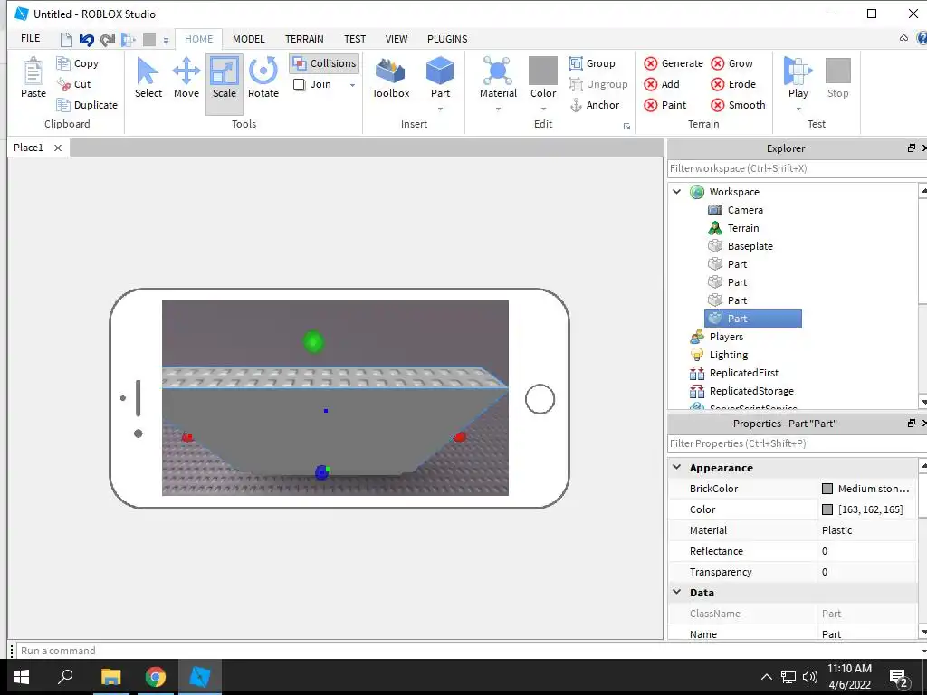Click the redo arrow in quick access bar
This screenshot has height=695, width=927.
pos(108,40)
